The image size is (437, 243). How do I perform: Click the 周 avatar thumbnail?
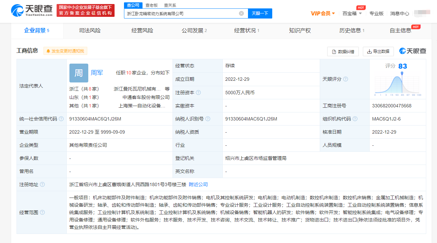point(79,73)
